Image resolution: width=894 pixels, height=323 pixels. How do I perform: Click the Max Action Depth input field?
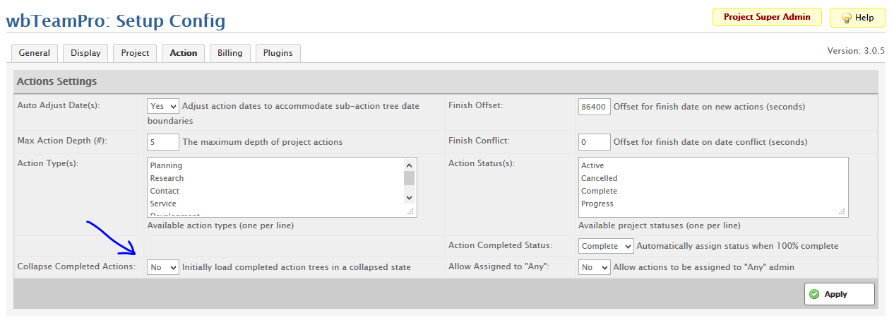coord(163,142)
